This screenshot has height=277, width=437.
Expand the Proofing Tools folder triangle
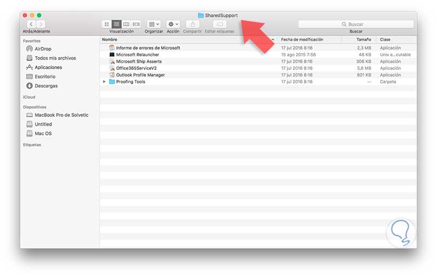(x=104, y=81)
